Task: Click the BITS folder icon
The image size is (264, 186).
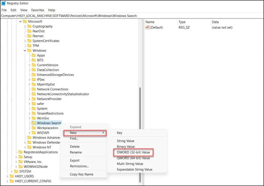Action: tap(34, 60)
